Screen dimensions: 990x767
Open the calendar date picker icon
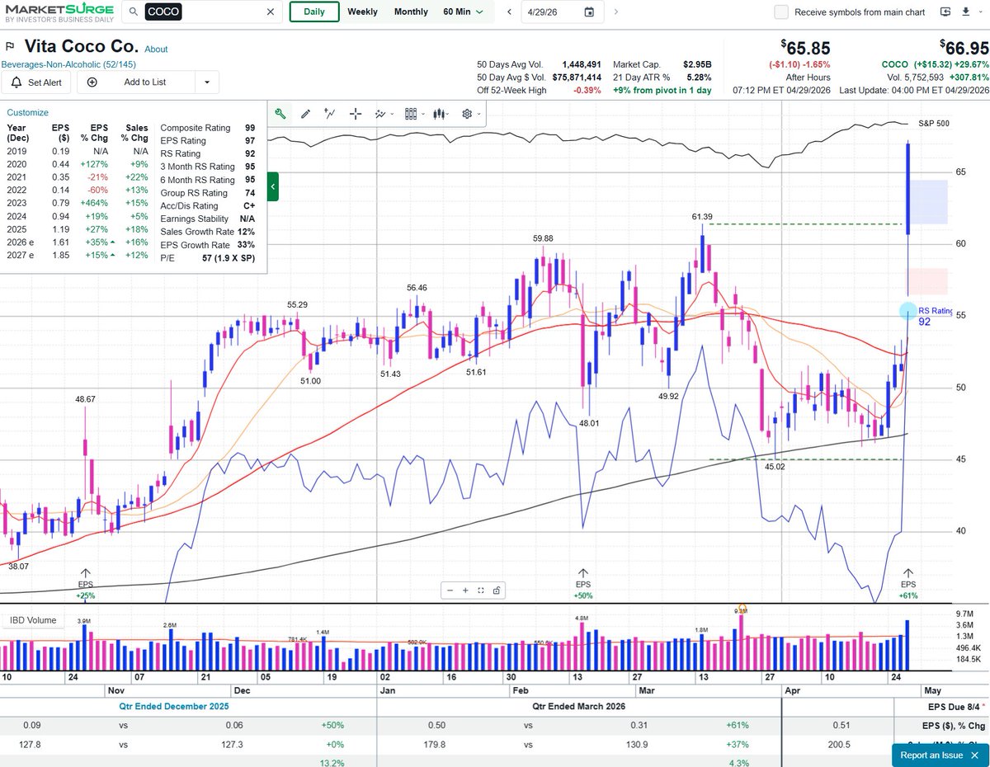(589, 12)
